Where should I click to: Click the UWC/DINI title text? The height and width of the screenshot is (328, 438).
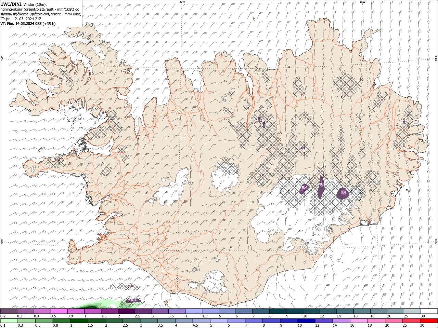(11, 4)
